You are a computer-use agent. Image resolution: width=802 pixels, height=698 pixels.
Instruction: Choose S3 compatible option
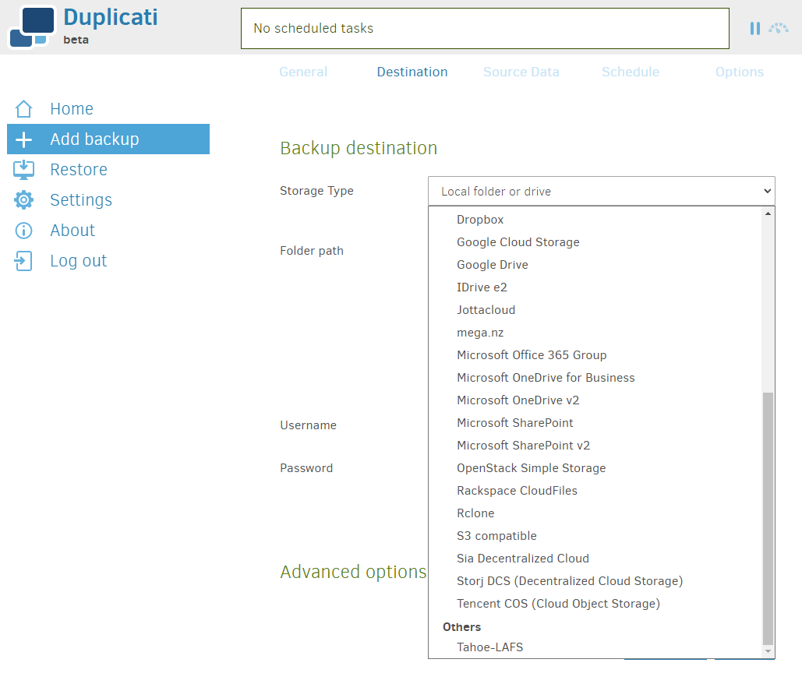coord(595,536)
